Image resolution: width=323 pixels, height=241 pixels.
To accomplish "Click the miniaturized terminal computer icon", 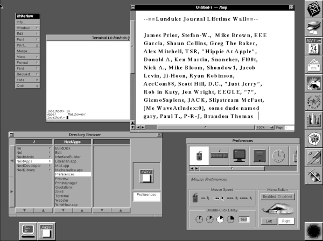I will click(28, 231).
